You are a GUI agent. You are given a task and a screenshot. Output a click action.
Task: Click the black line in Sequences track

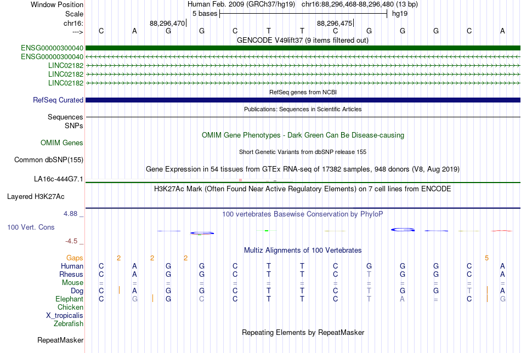click(303, 117)
